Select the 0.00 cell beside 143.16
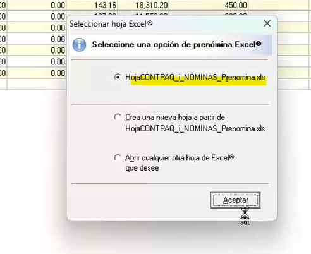This screenshot has height=254, width=311. pyautogui.click(x=37, y=5)
